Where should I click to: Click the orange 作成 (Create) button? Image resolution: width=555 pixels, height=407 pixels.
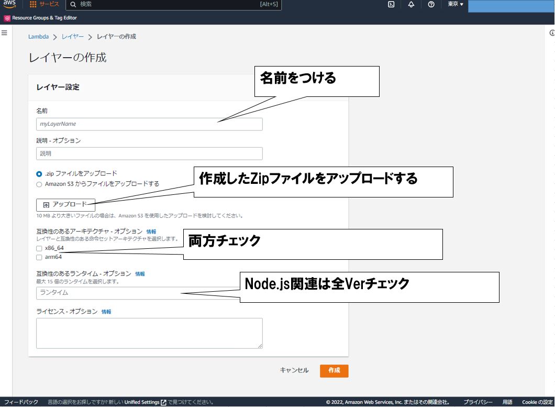pos(334,370)
